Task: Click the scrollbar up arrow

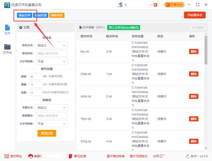Action: [206, 34]
